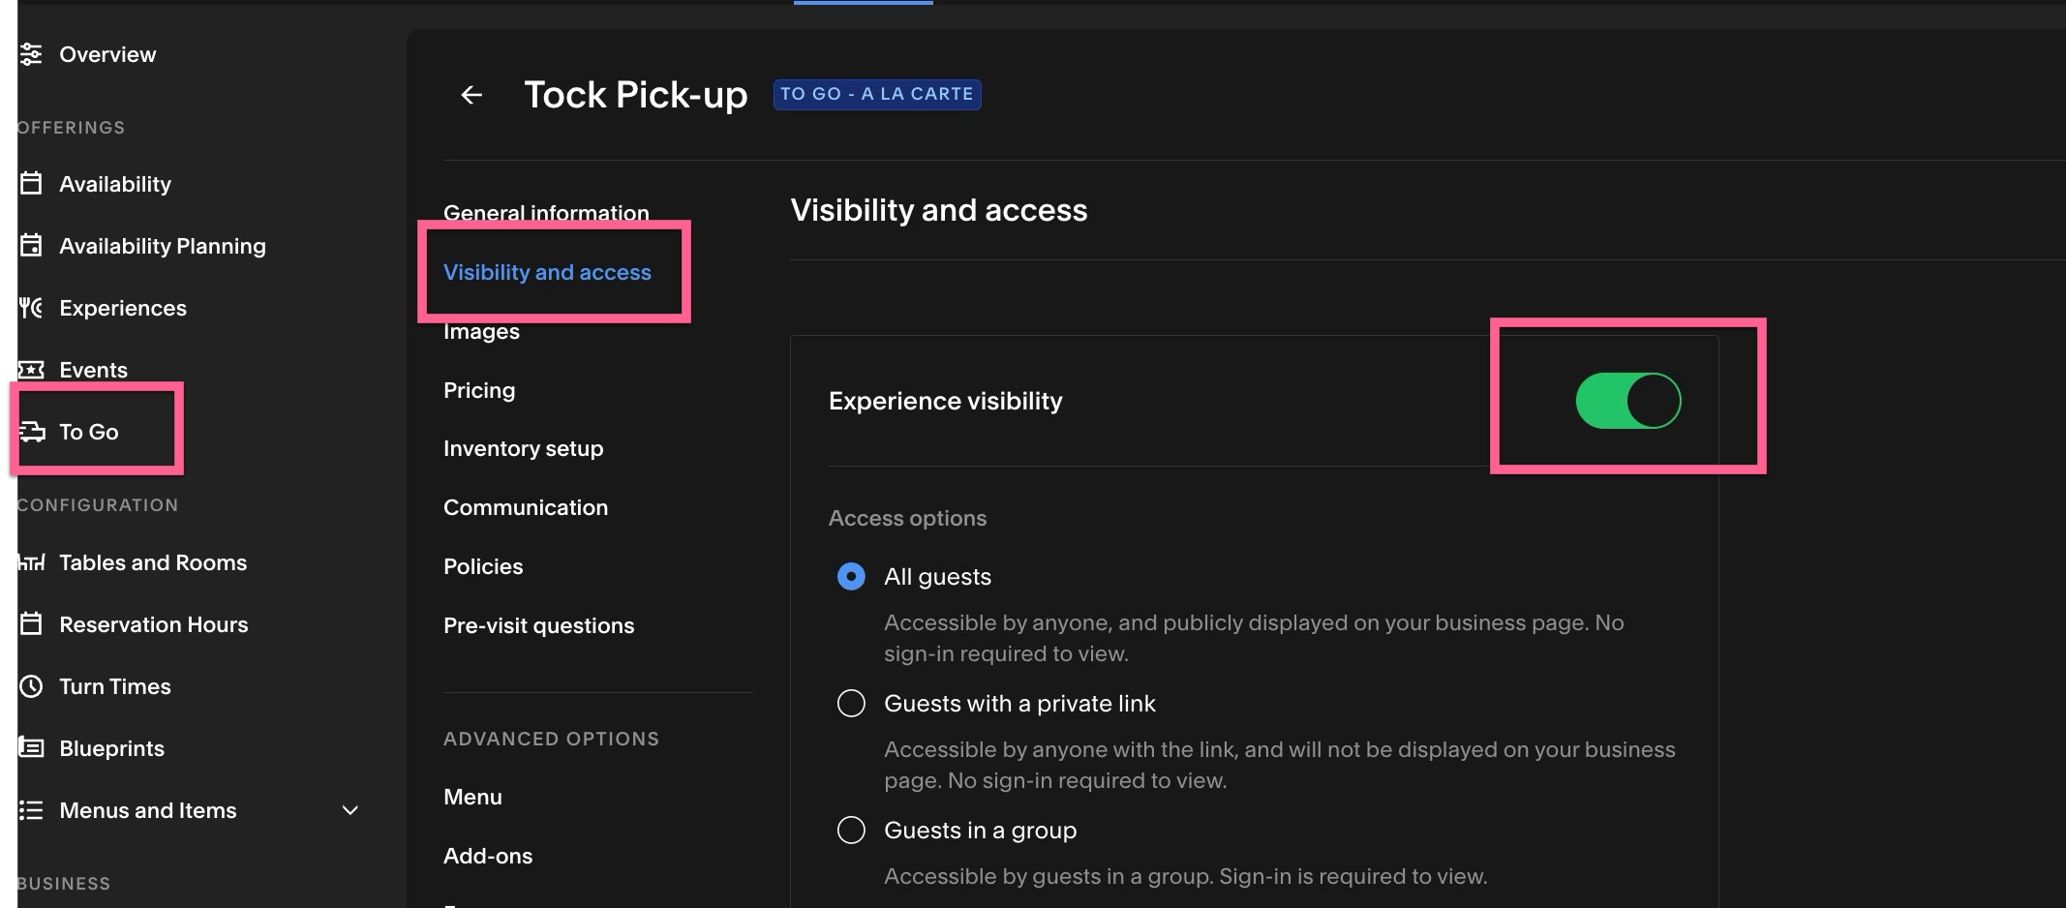Click the Blueprints icon in sidebar
2066x908 pixels.
(x=31, y=748)
